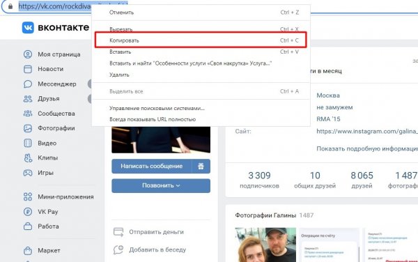418x262 pixels.
Task: Open the ВКонтакте home link text
Action: (x=63, y=27)
